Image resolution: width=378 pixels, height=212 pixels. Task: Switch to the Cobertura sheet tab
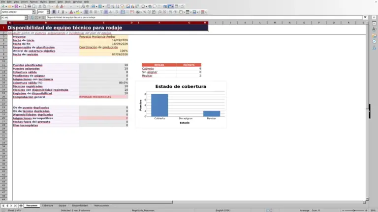coord(47,206)
